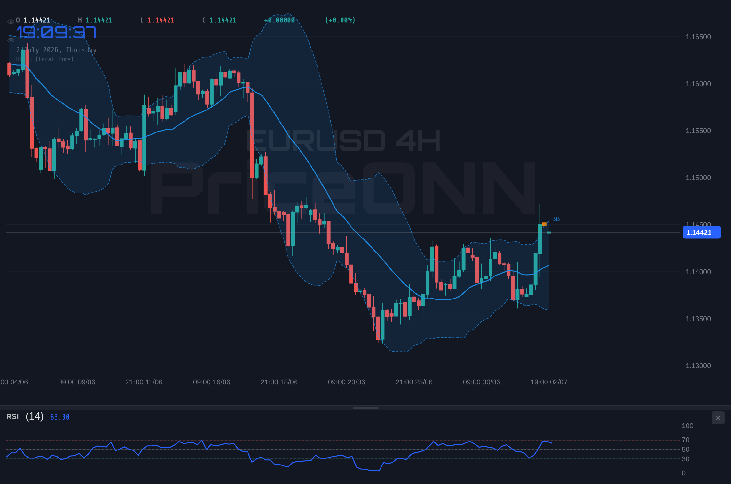Click the (+0.00%) percent change
The height and width of the screenshot is (484, 731).
click(340, 20)
